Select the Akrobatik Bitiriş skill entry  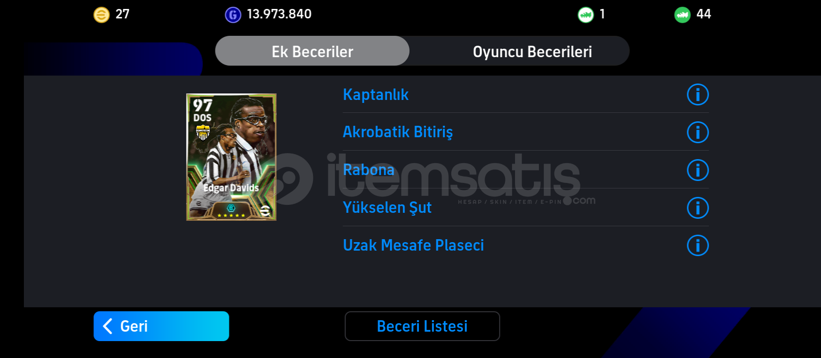525,132
